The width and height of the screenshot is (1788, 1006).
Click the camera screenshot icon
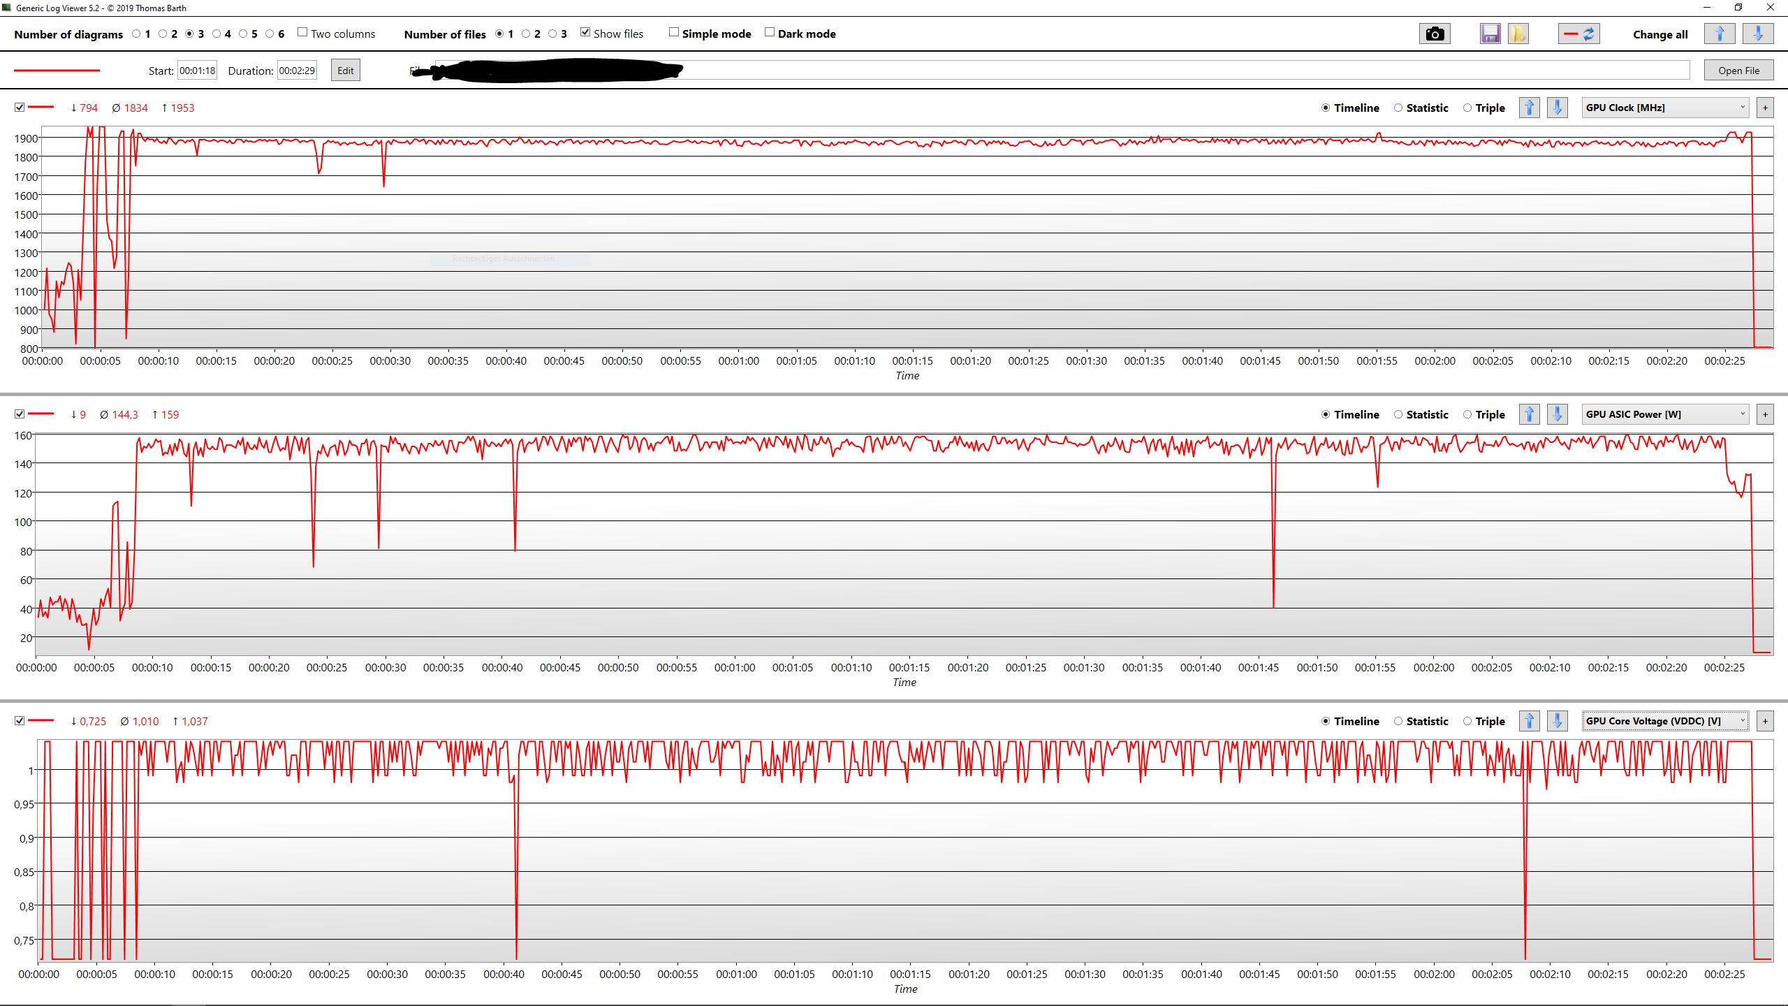point(1435,34)
